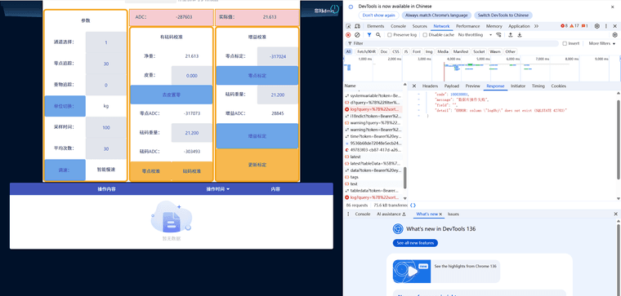Viewport: 621px width, 296px height.
Task: Open the Issues drawer tab
Action: tap(453, 214)
